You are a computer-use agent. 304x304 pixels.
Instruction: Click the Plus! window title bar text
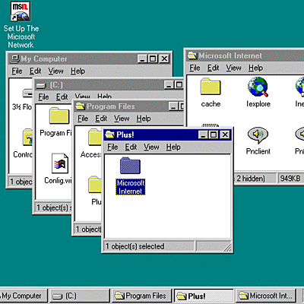125,135
